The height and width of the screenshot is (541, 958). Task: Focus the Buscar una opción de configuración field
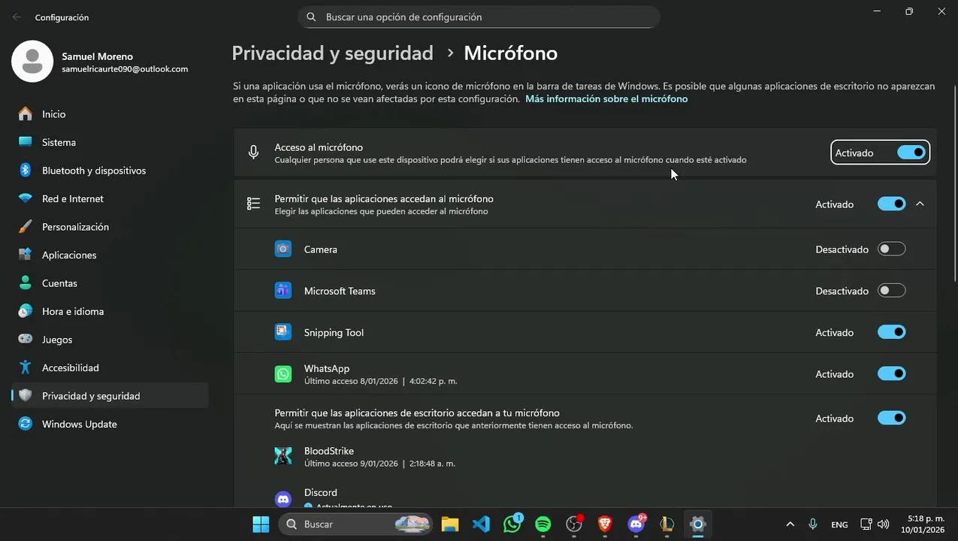(x=479, y=17)
